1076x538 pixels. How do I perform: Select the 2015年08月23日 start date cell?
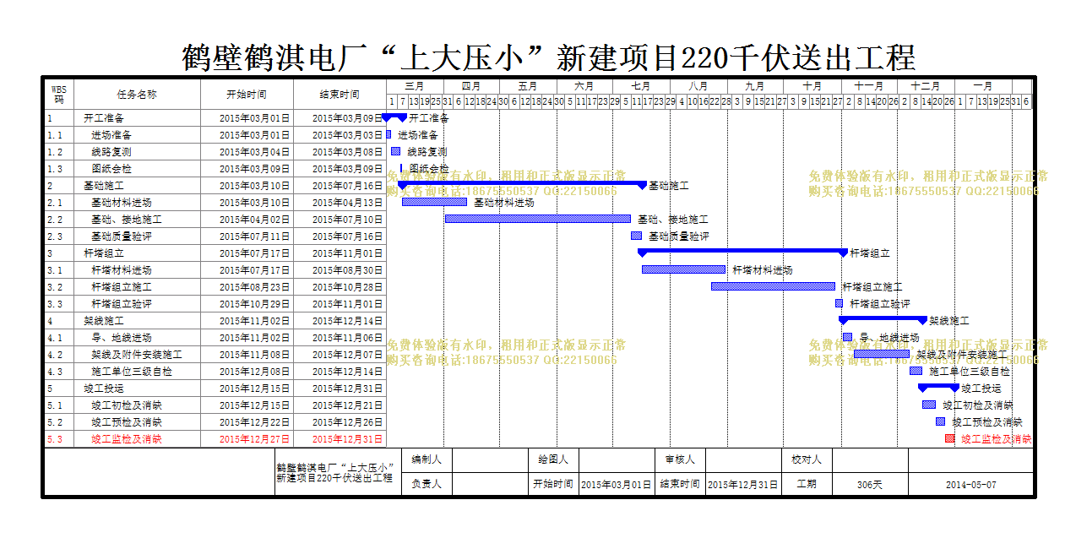(x=247, y=287)
